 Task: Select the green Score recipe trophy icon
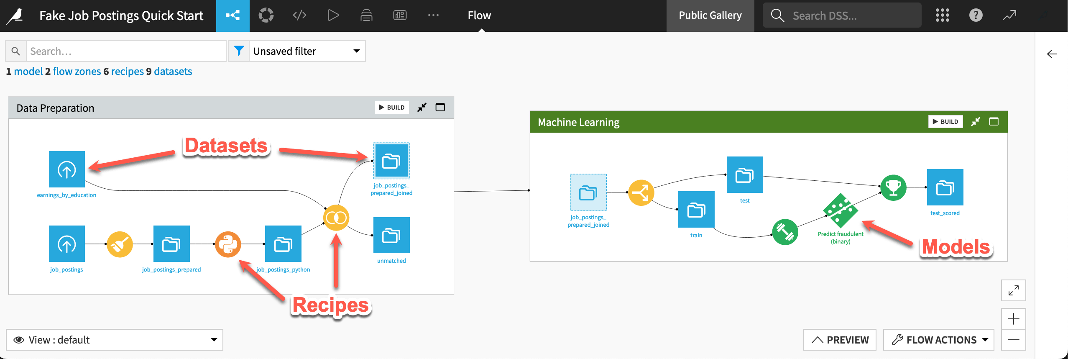[893, 188]
